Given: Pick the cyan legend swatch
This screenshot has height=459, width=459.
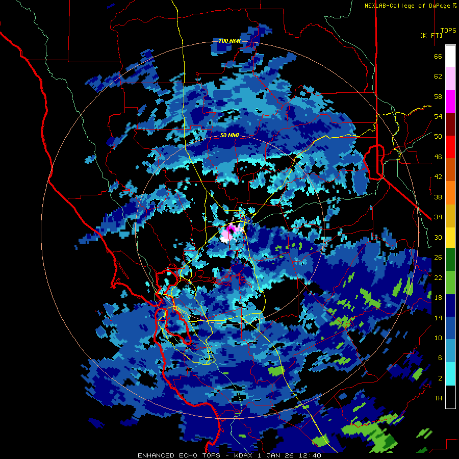Looking at the screenshot, I should 450,374.
